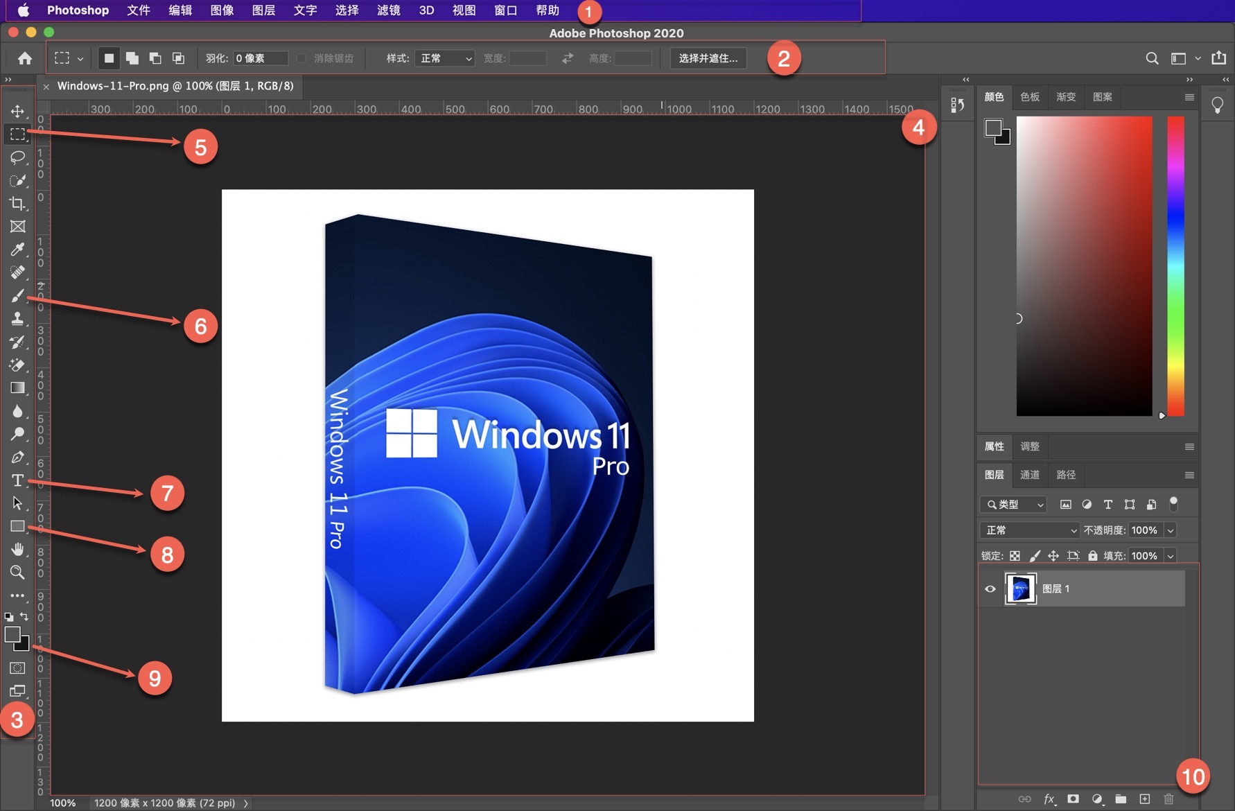
Task: Open the workspace switcher dropdown
Action: 1184,58
